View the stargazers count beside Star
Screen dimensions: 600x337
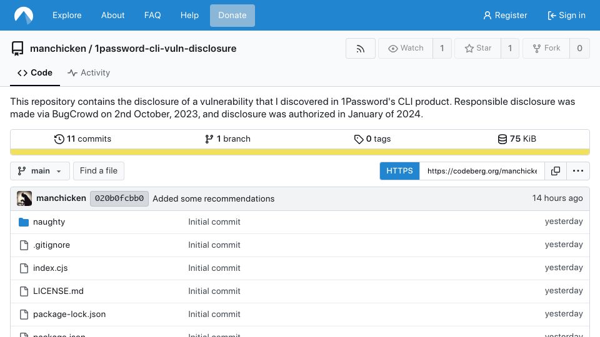point(510,49)
